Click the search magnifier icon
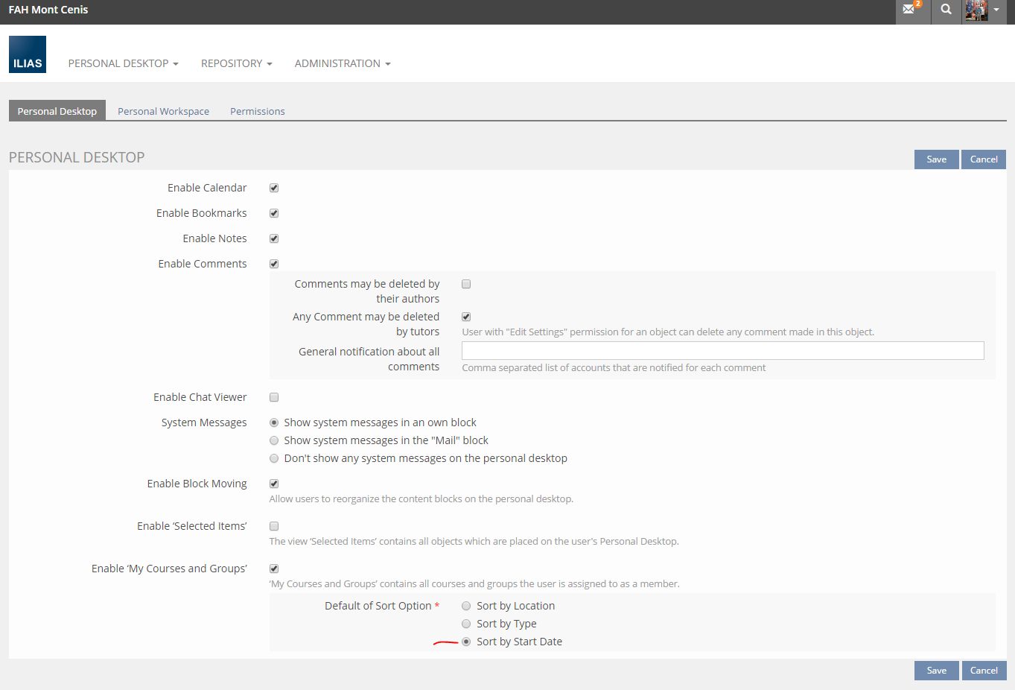The height and width of the screenshot is (690, 1015). coord(946,10)
